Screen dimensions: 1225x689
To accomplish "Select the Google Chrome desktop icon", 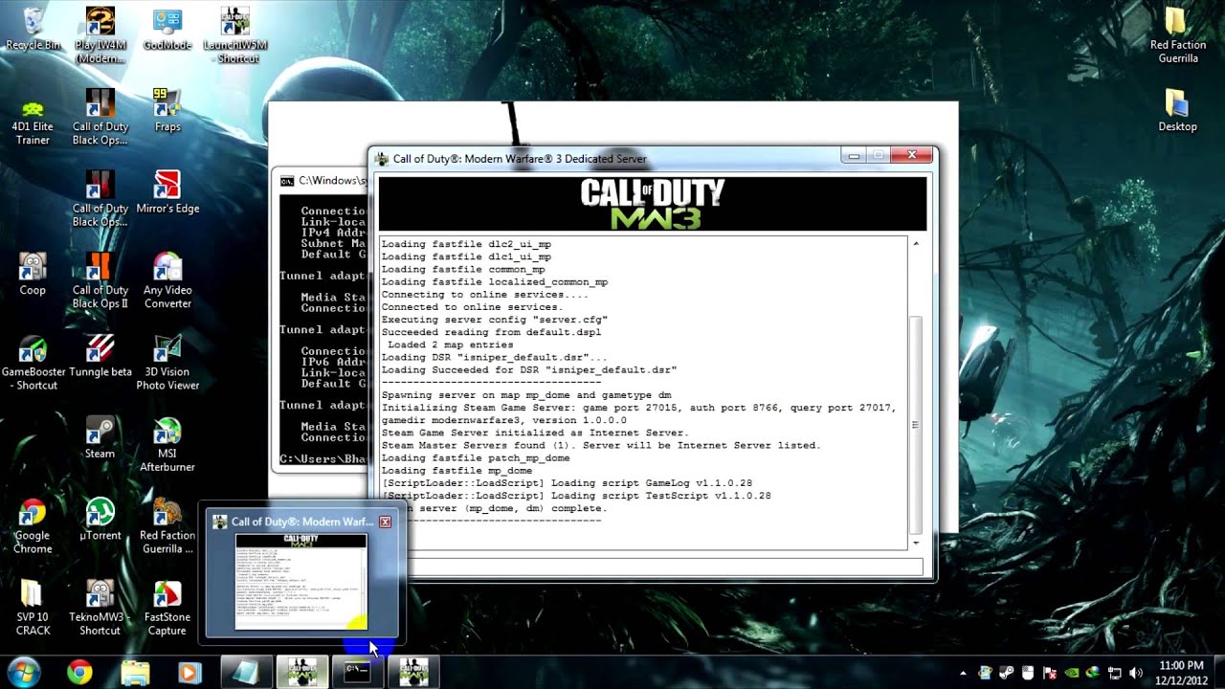I will (x=33, y=526).
